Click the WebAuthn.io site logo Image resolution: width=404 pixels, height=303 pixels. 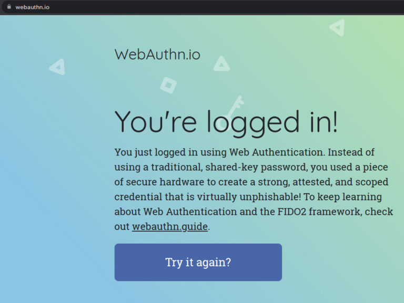[157, 54]
